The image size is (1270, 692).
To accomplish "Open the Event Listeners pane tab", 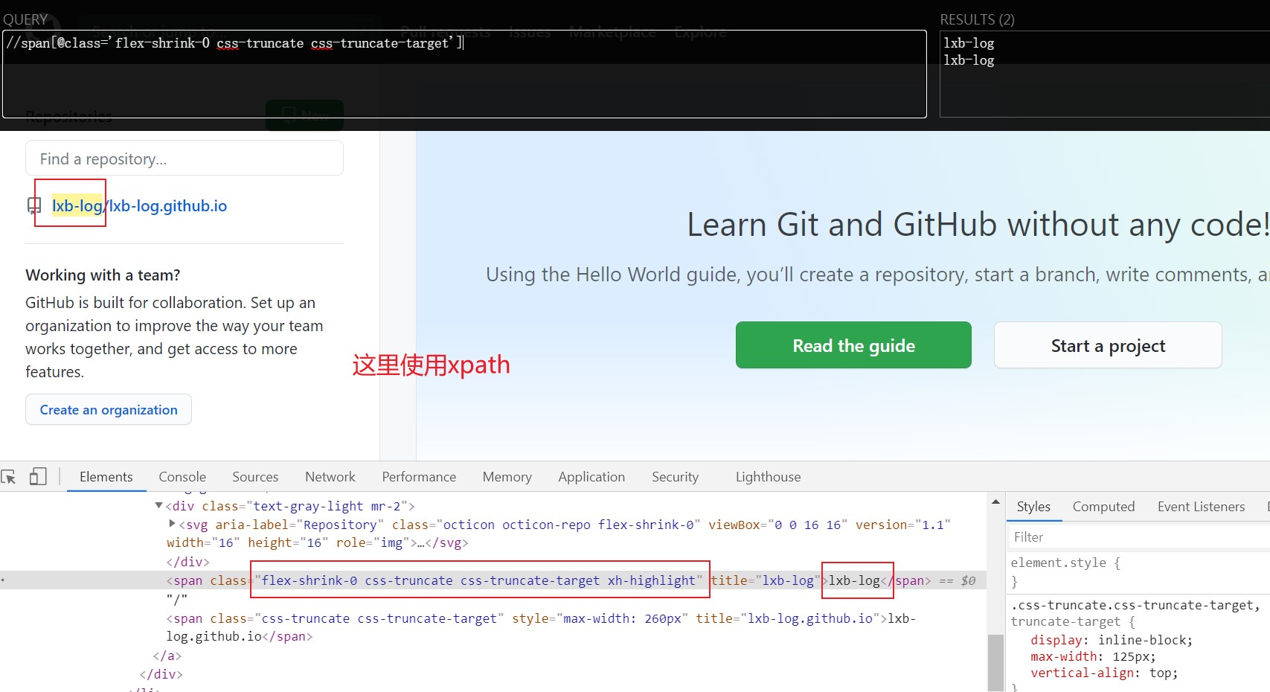I will pyautogui.click(x=1201, y=507).
